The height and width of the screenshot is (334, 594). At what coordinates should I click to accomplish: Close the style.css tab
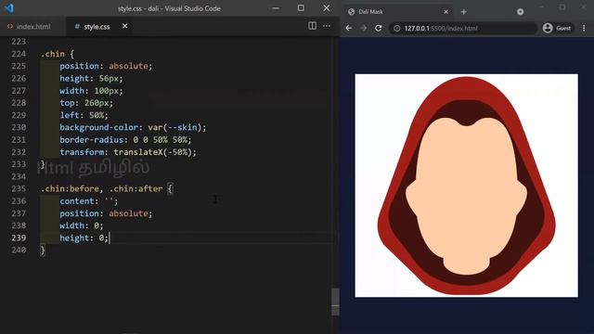(124, 26)
